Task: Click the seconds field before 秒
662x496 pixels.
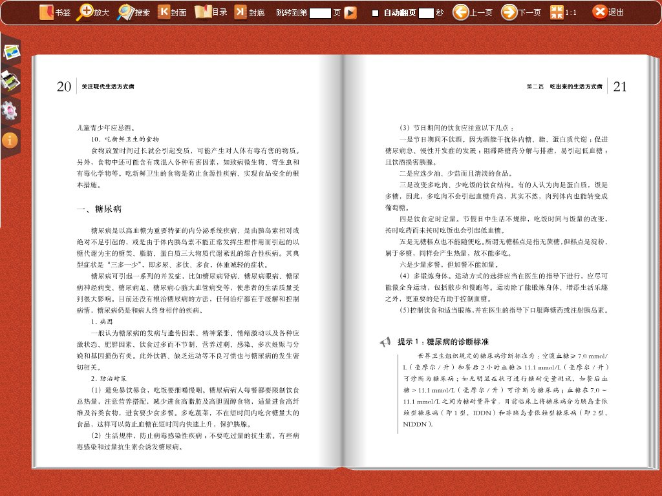Action: point(426,13)
